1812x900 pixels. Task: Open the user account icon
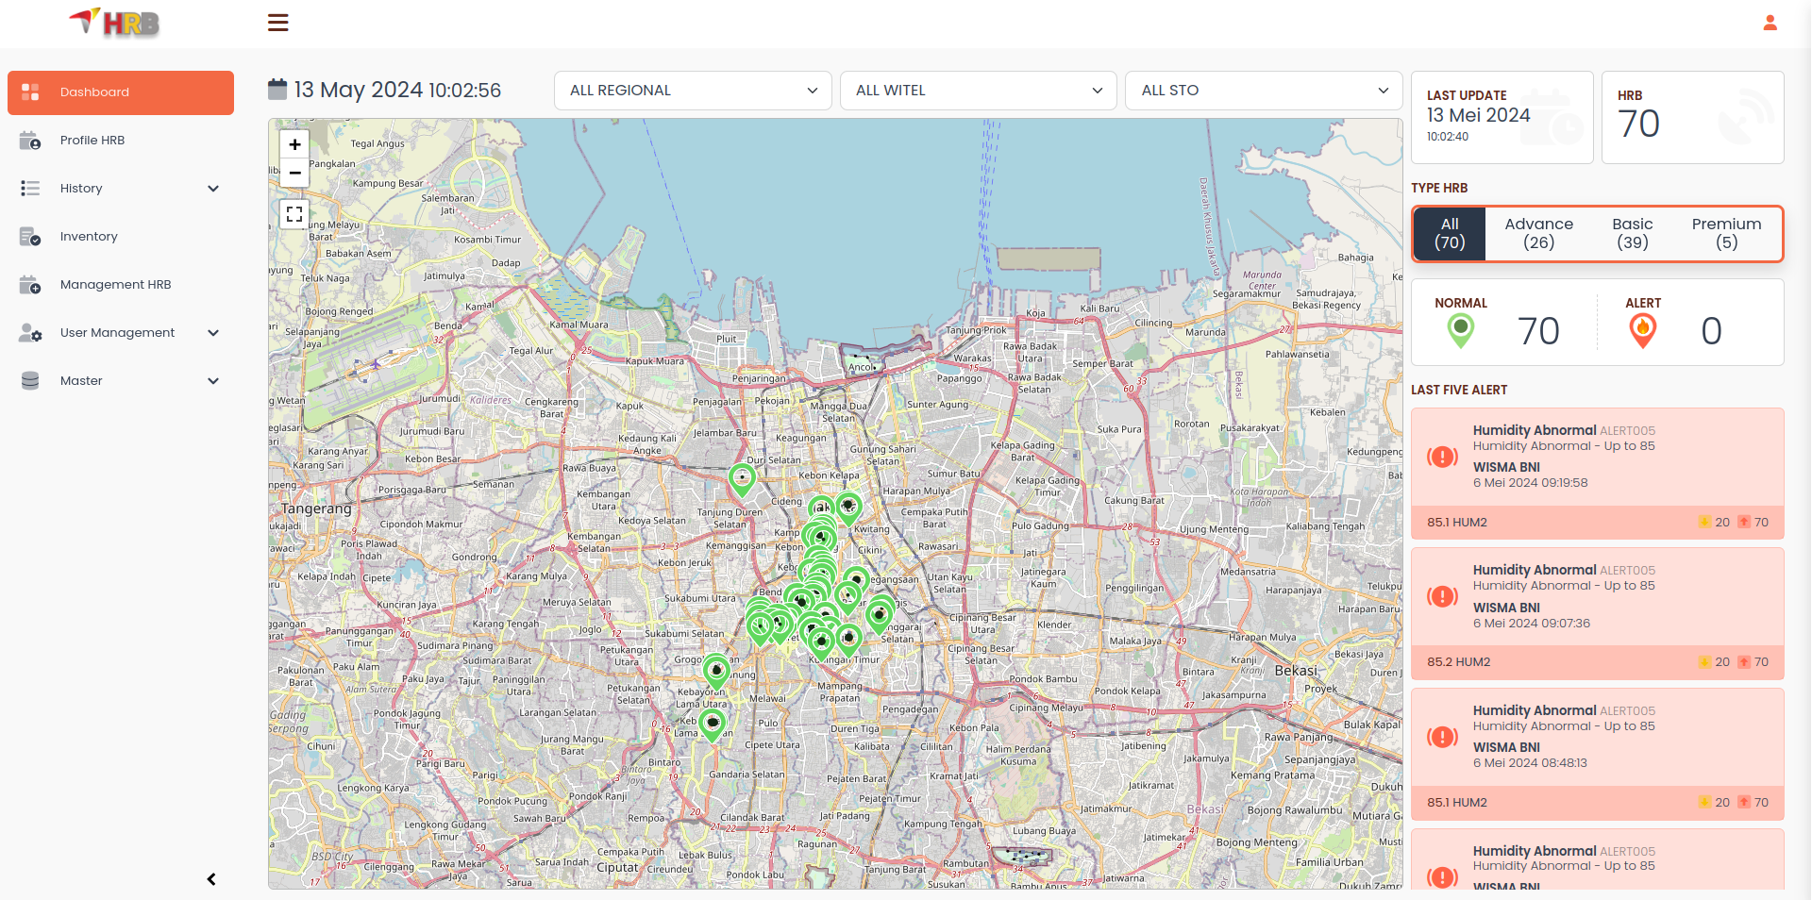coord(1770,23)
